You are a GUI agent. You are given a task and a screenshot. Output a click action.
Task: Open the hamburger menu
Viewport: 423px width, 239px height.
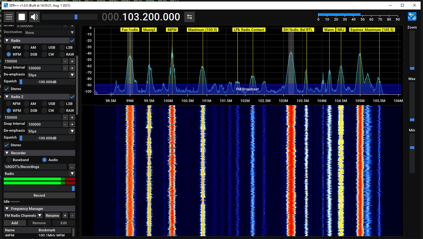coord(9,16)
